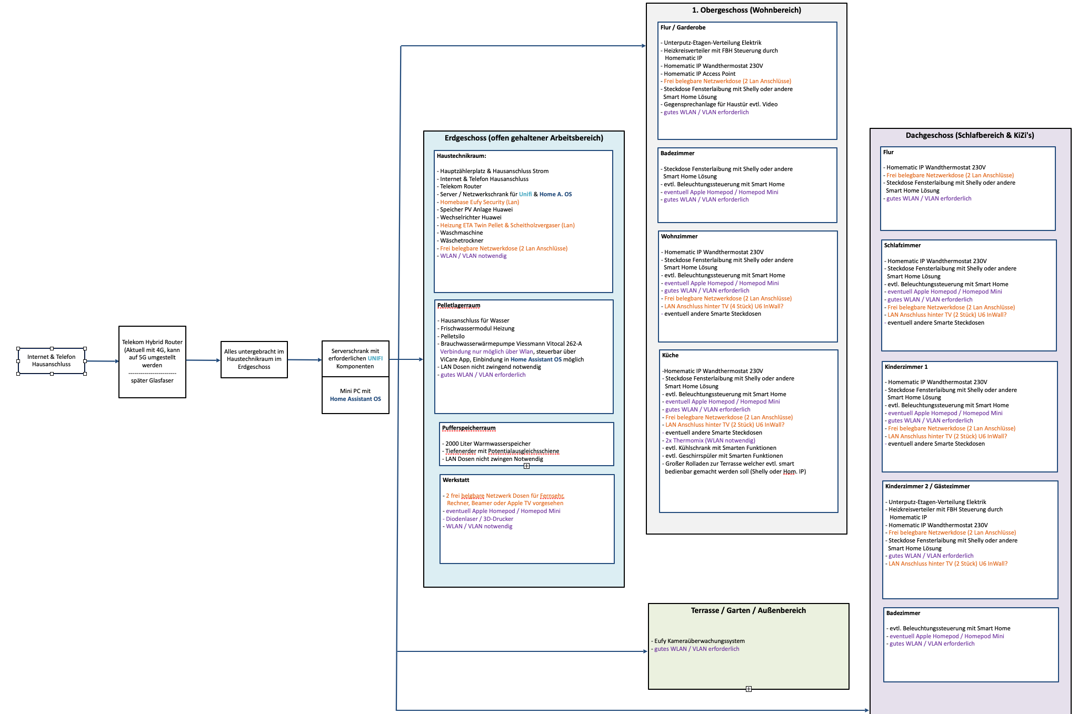This screenshot has height=714, width=1078.
Task: Click the 'Telekom Router' line
Action: click(x=460, y=186)
